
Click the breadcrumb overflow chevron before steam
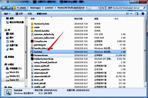tap(18, 8)
